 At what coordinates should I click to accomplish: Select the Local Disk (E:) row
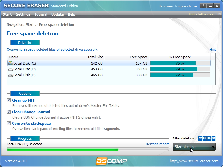tap(109, 69)
